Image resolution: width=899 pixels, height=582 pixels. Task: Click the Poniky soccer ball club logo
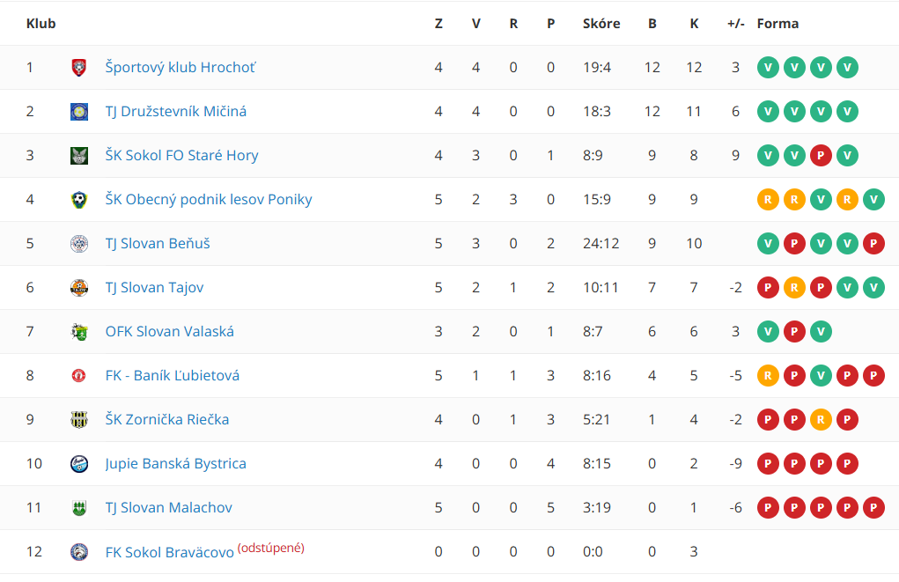click(x=79, y=200)
